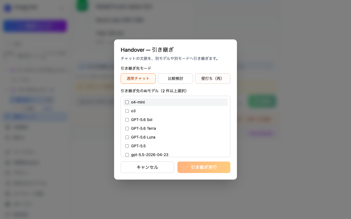Click the o4-mini label text
This screenshot has width=351, height=219.
(x=138, y=102)
